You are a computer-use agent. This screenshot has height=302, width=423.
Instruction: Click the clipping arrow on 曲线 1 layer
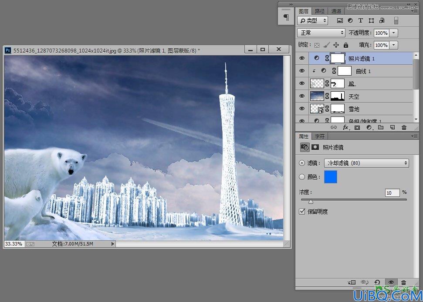314,71
